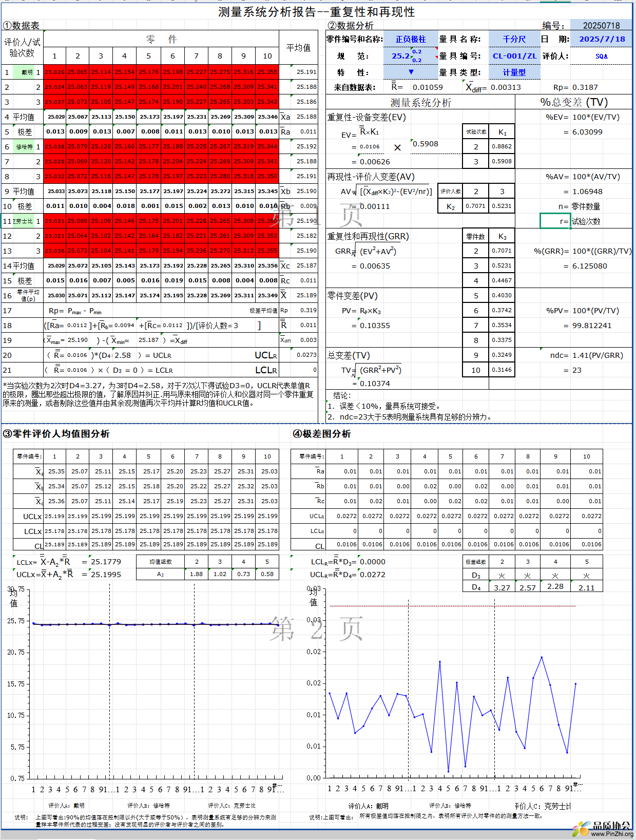Select measurement 25.021 in row 12
This screenshot has width=636, height=840.
click(x=55, y=236)
